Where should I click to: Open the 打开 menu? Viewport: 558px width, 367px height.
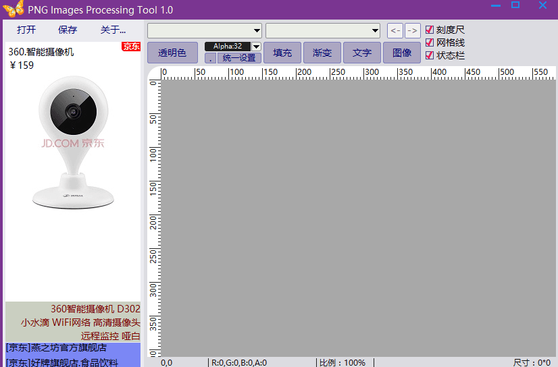point(26,30)
